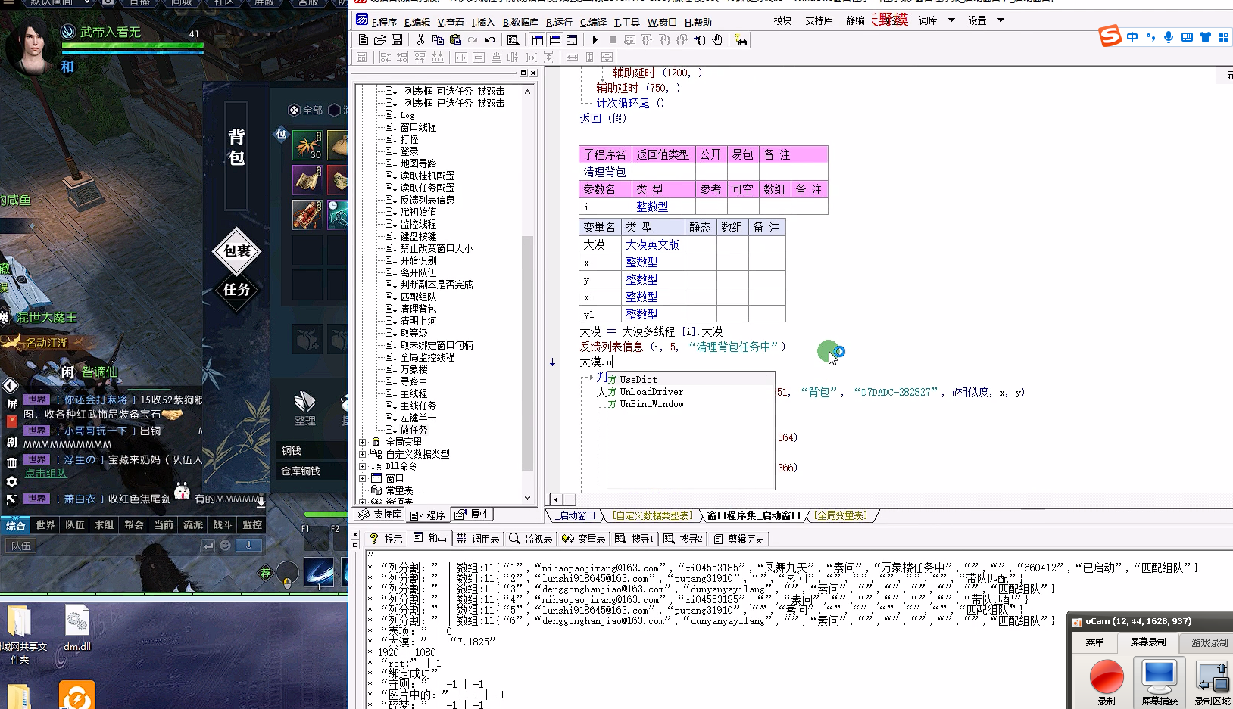Click the Paste clipboard icon
Screen dimensions: 1233x709
(455, 39)
